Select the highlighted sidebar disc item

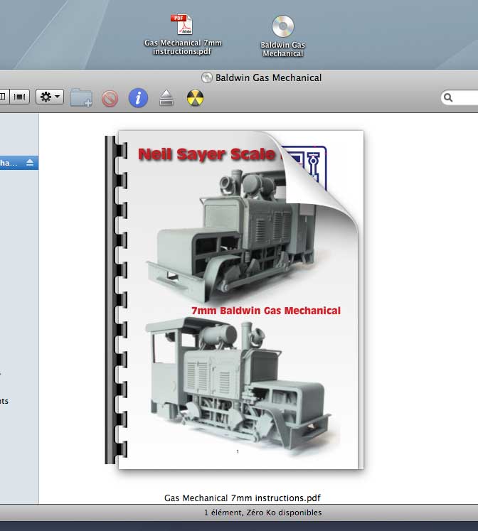[19, 163]
